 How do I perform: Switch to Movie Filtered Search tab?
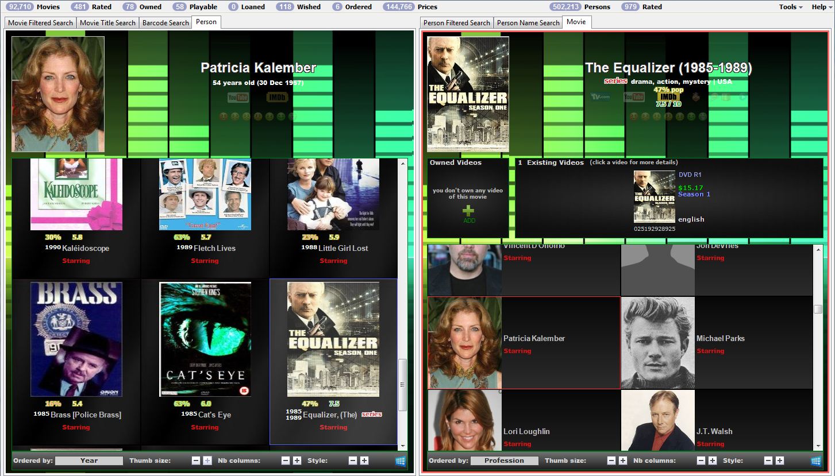pyautogui.click(x=40, y=23)
